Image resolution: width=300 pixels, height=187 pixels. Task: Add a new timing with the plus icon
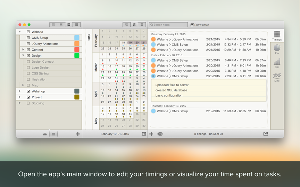point(151,134)
